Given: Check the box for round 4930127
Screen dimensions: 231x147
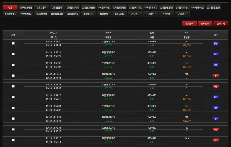Looking at the screenshot, I should 13,54.
